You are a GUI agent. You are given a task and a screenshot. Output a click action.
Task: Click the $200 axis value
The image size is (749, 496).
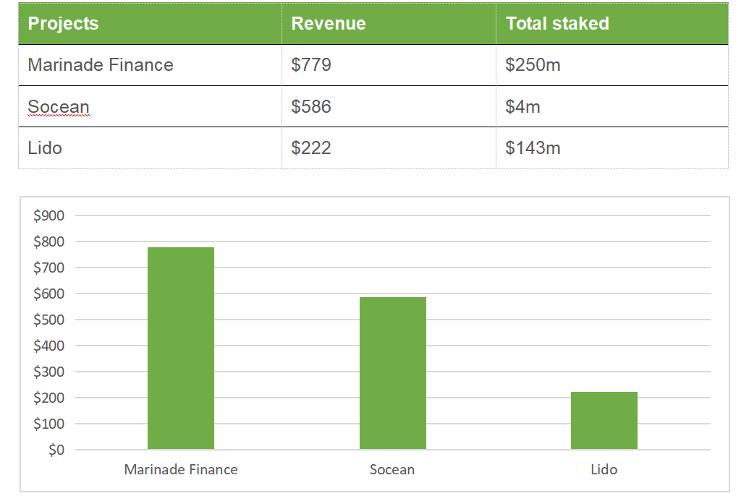pos(48,398)
